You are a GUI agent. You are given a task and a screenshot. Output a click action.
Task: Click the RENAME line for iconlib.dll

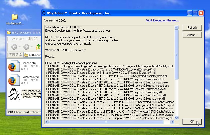pyautogui.click(x=106, y=95)
